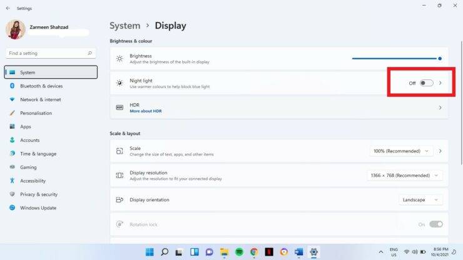Go back to System breadcrumb
Screen dimensions: 463x260
click(125, 26)
